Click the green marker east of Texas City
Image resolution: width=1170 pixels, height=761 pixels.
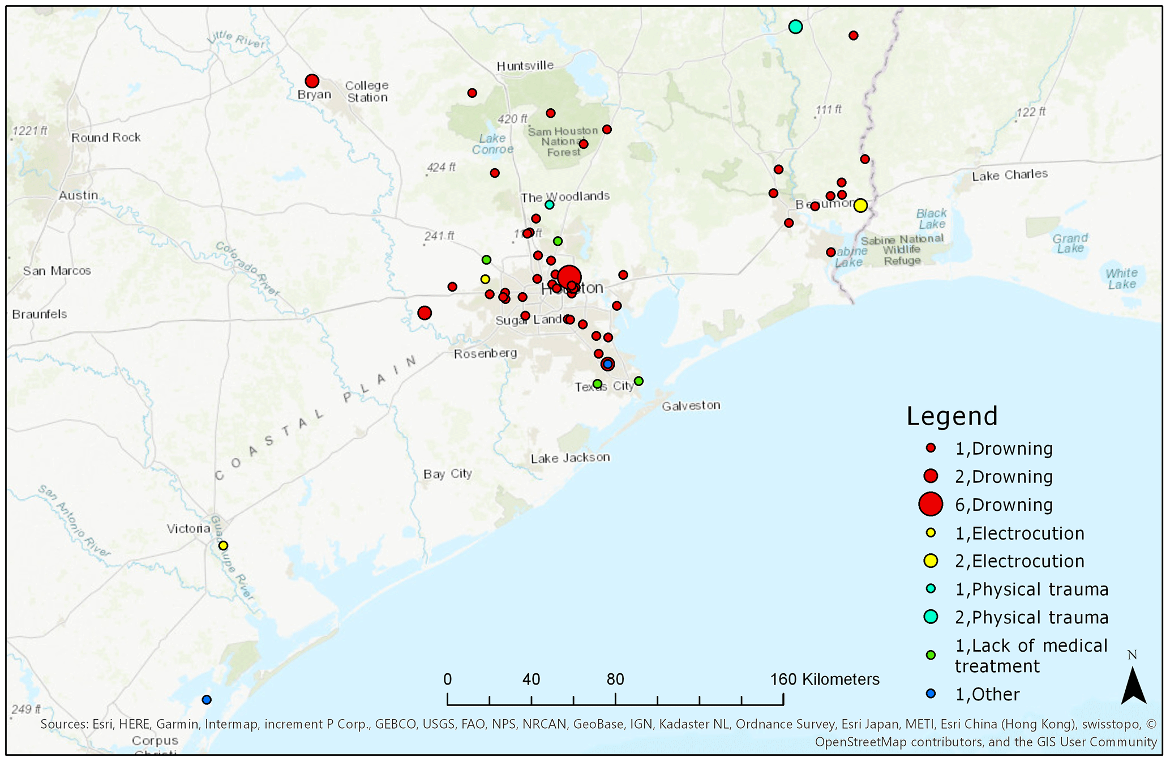pyautogui.click(x=638, y=381)
